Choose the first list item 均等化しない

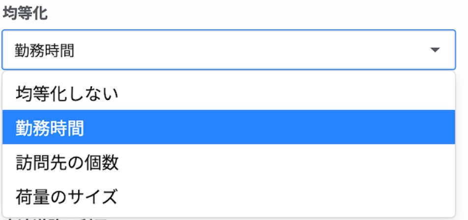tap(67, 93)
